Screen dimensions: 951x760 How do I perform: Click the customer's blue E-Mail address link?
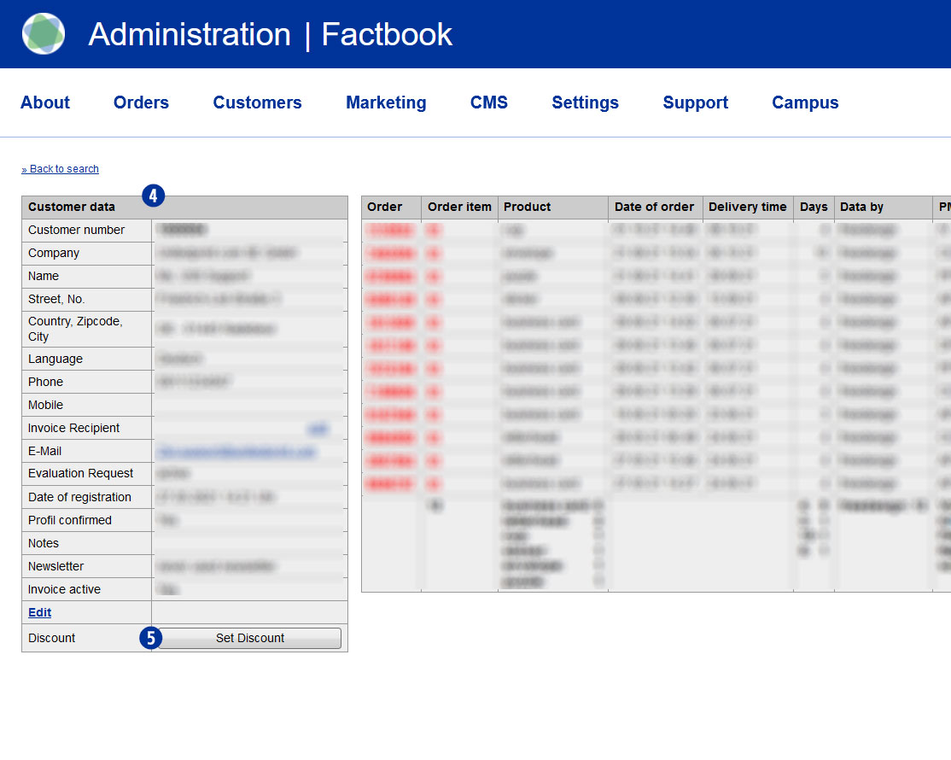(236, 451)
